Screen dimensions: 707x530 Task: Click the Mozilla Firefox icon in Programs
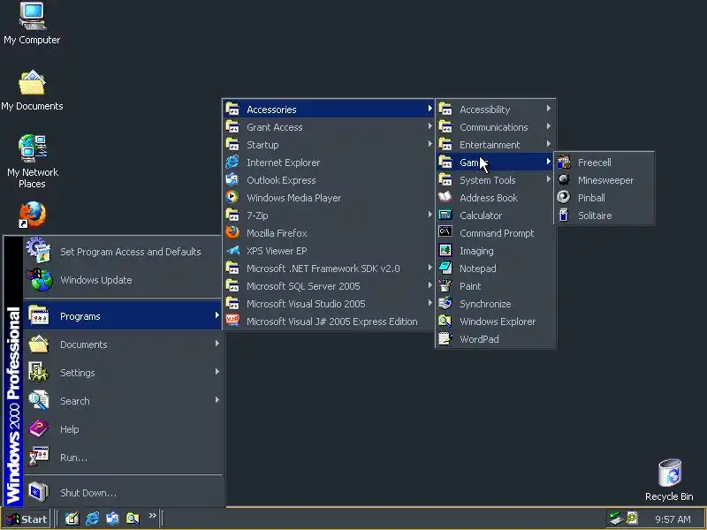tap(232, 232)
